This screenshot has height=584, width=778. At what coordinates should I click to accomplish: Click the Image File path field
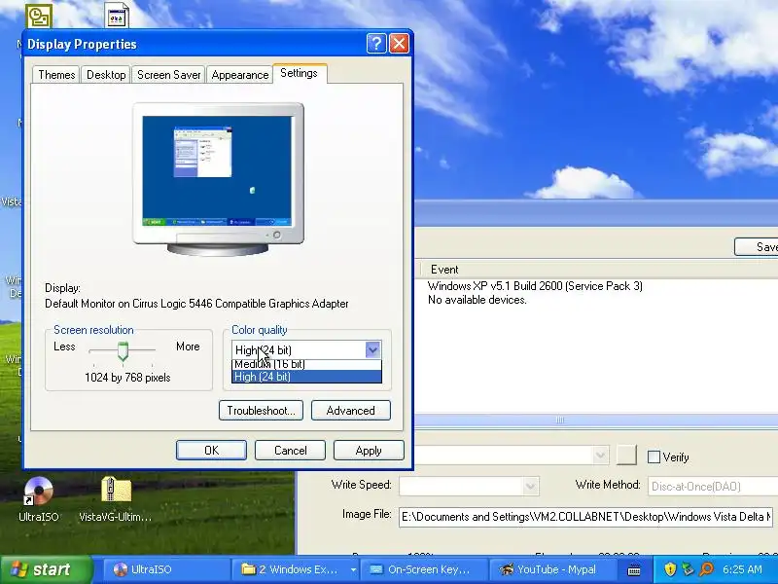click(x=585, y=517)
